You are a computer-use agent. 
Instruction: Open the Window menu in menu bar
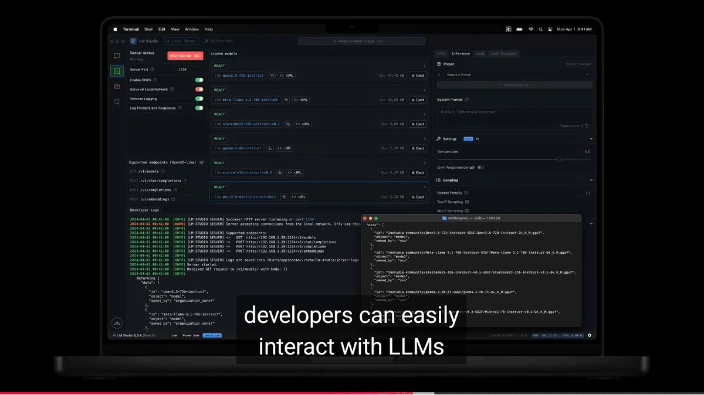click(192, 29)
